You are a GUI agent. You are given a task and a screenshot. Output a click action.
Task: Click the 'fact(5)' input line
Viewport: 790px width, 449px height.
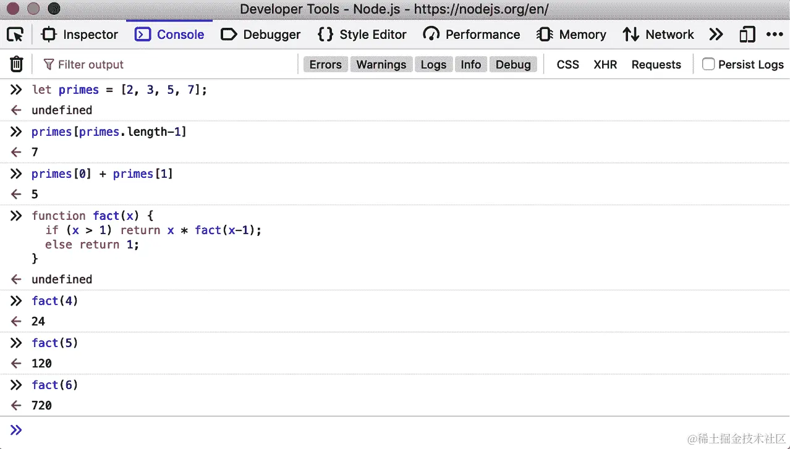click(x=55, y=343)
